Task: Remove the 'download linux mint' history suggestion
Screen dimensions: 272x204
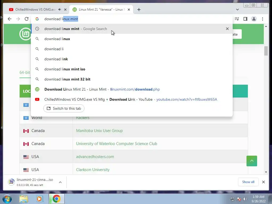Action: [227, 29]
